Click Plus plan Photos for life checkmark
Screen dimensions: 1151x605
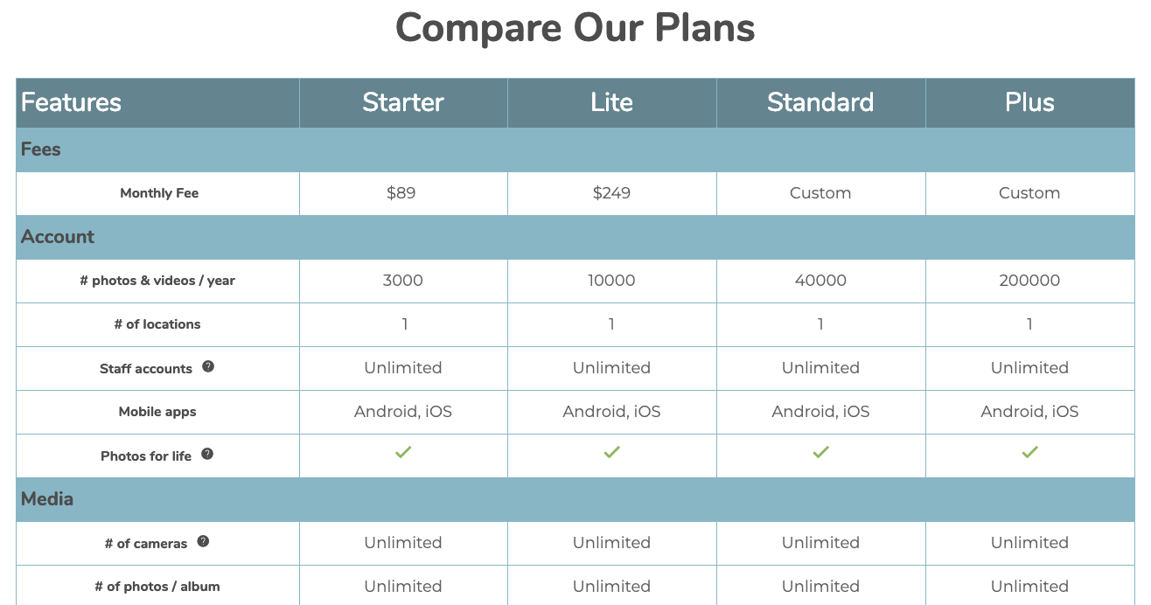coord(1029,452)
